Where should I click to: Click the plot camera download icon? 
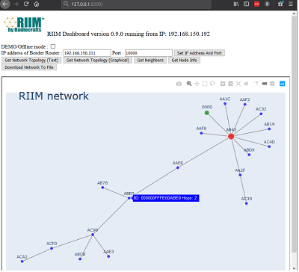[179, 84]
